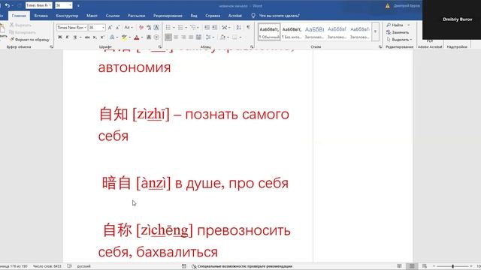Toggle strikethrough (abc) formatting
481x270 pixels.
point(87,37)
